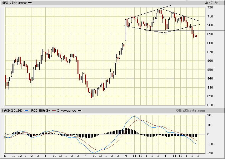Click the 2:47 PM timestamp
The height and width of the screenshot is (159, 225).
coord(212,3)
